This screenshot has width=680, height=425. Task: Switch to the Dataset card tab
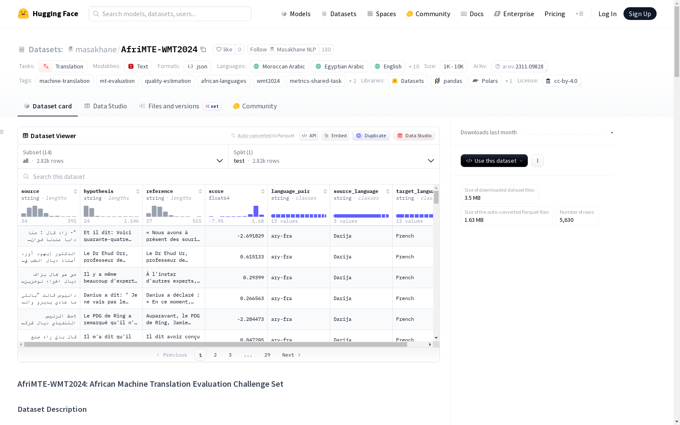tap(48, 106)
